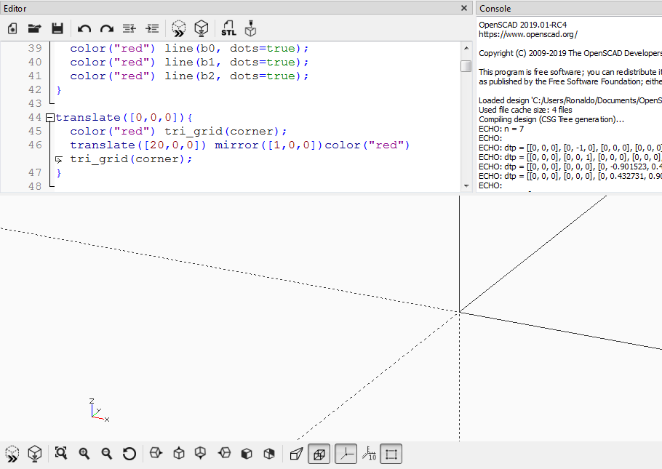662x469 pixels.
Task: Reset the 3D view rotation
Action: click(129, 454)
